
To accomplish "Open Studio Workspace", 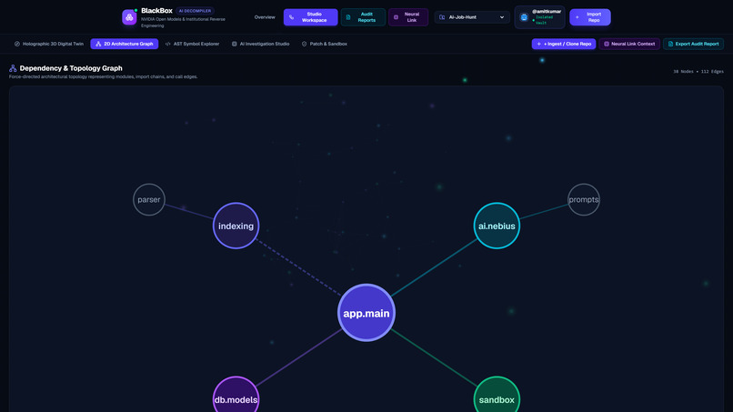I will pyautogui.click(x=310, y=17).
